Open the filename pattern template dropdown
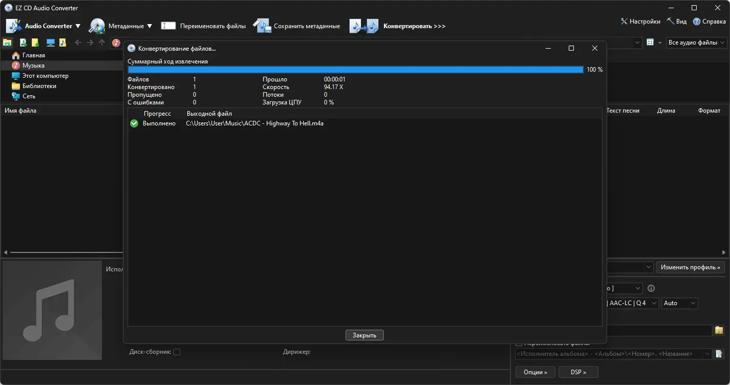The width and height of the screenshot is (730, 385). (708, 354)
